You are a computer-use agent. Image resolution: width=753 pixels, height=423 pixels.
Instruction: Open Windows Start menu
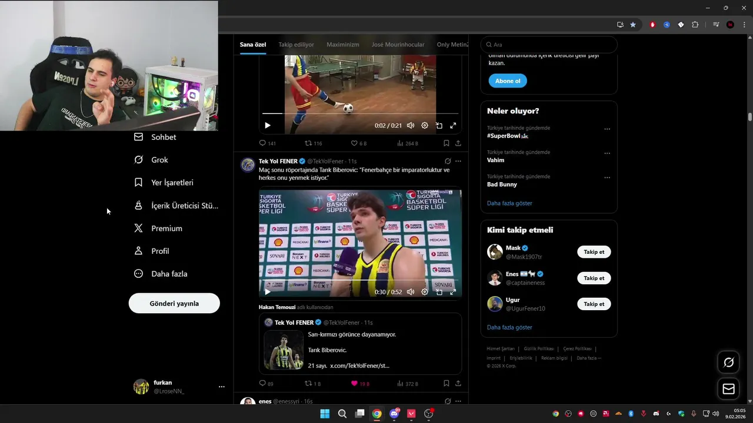click(325, 414)
